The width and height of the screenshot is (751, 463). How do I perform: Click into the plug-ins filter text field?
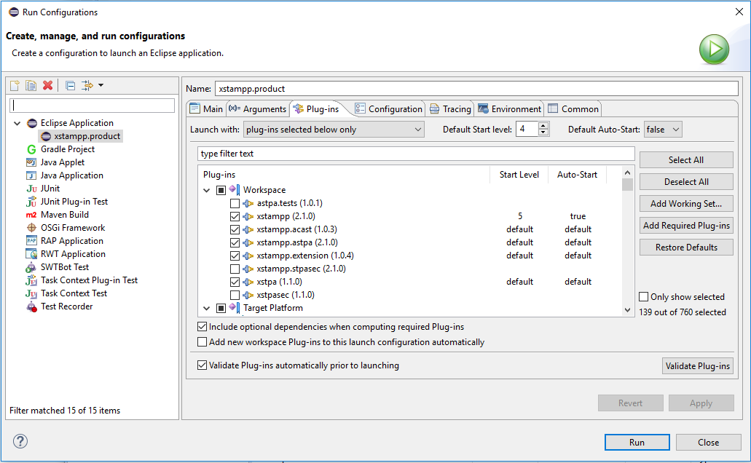click(416, 154)
